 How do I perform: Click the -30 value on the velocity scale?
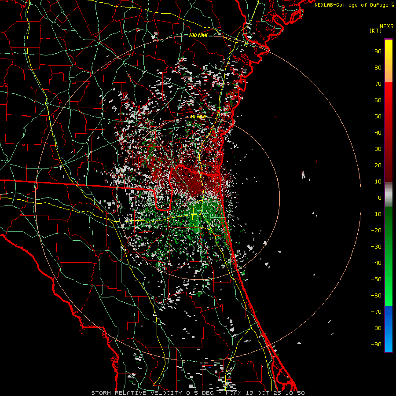coord(376,247)
